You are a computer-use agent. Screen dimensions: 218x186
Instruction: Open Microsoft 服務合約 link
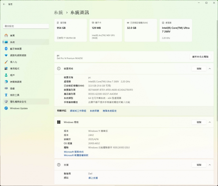click(74, 152)
